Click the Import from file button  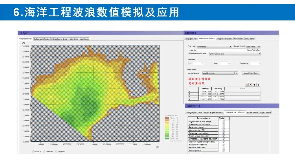[x=251, y=73]
